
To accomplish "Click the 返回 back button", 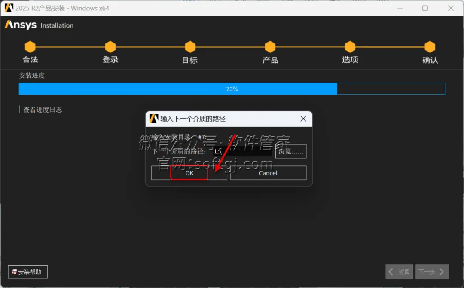I will pyautogui.click(x=399, y=272).
